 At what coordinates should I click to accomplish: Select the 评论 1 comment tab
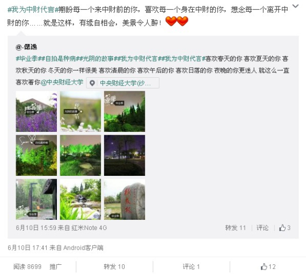[191, 266]
